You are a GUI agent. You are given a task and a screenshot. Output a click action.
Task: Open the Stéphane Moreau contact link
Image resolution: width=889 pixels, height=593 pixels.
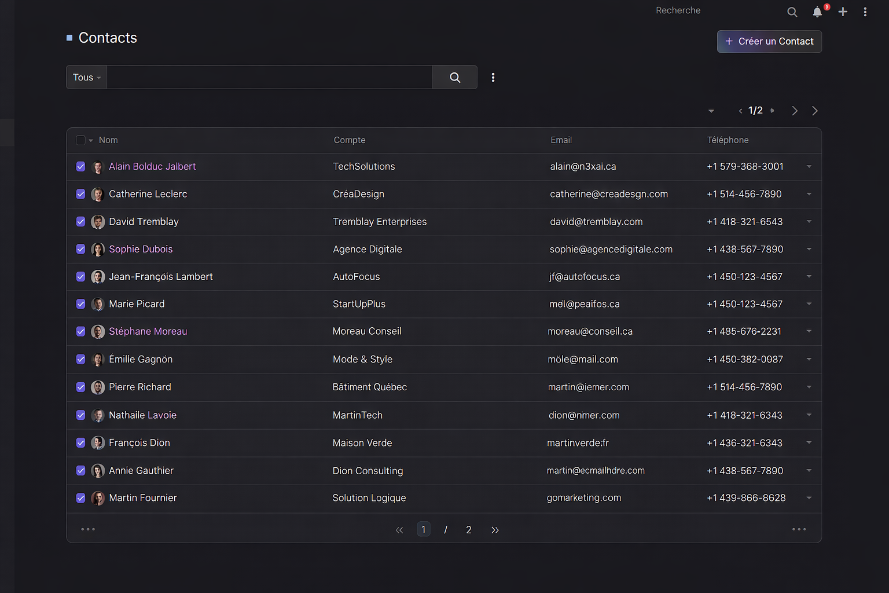coord(148,332)
